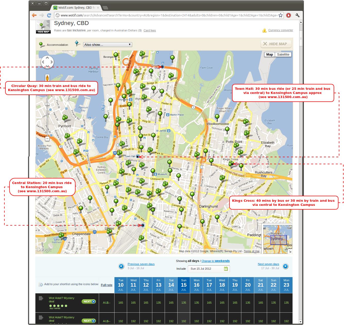Click the previous seven days arrow icon
The image size is (344, 325).
pyautogui.click(x=121, y=266)
